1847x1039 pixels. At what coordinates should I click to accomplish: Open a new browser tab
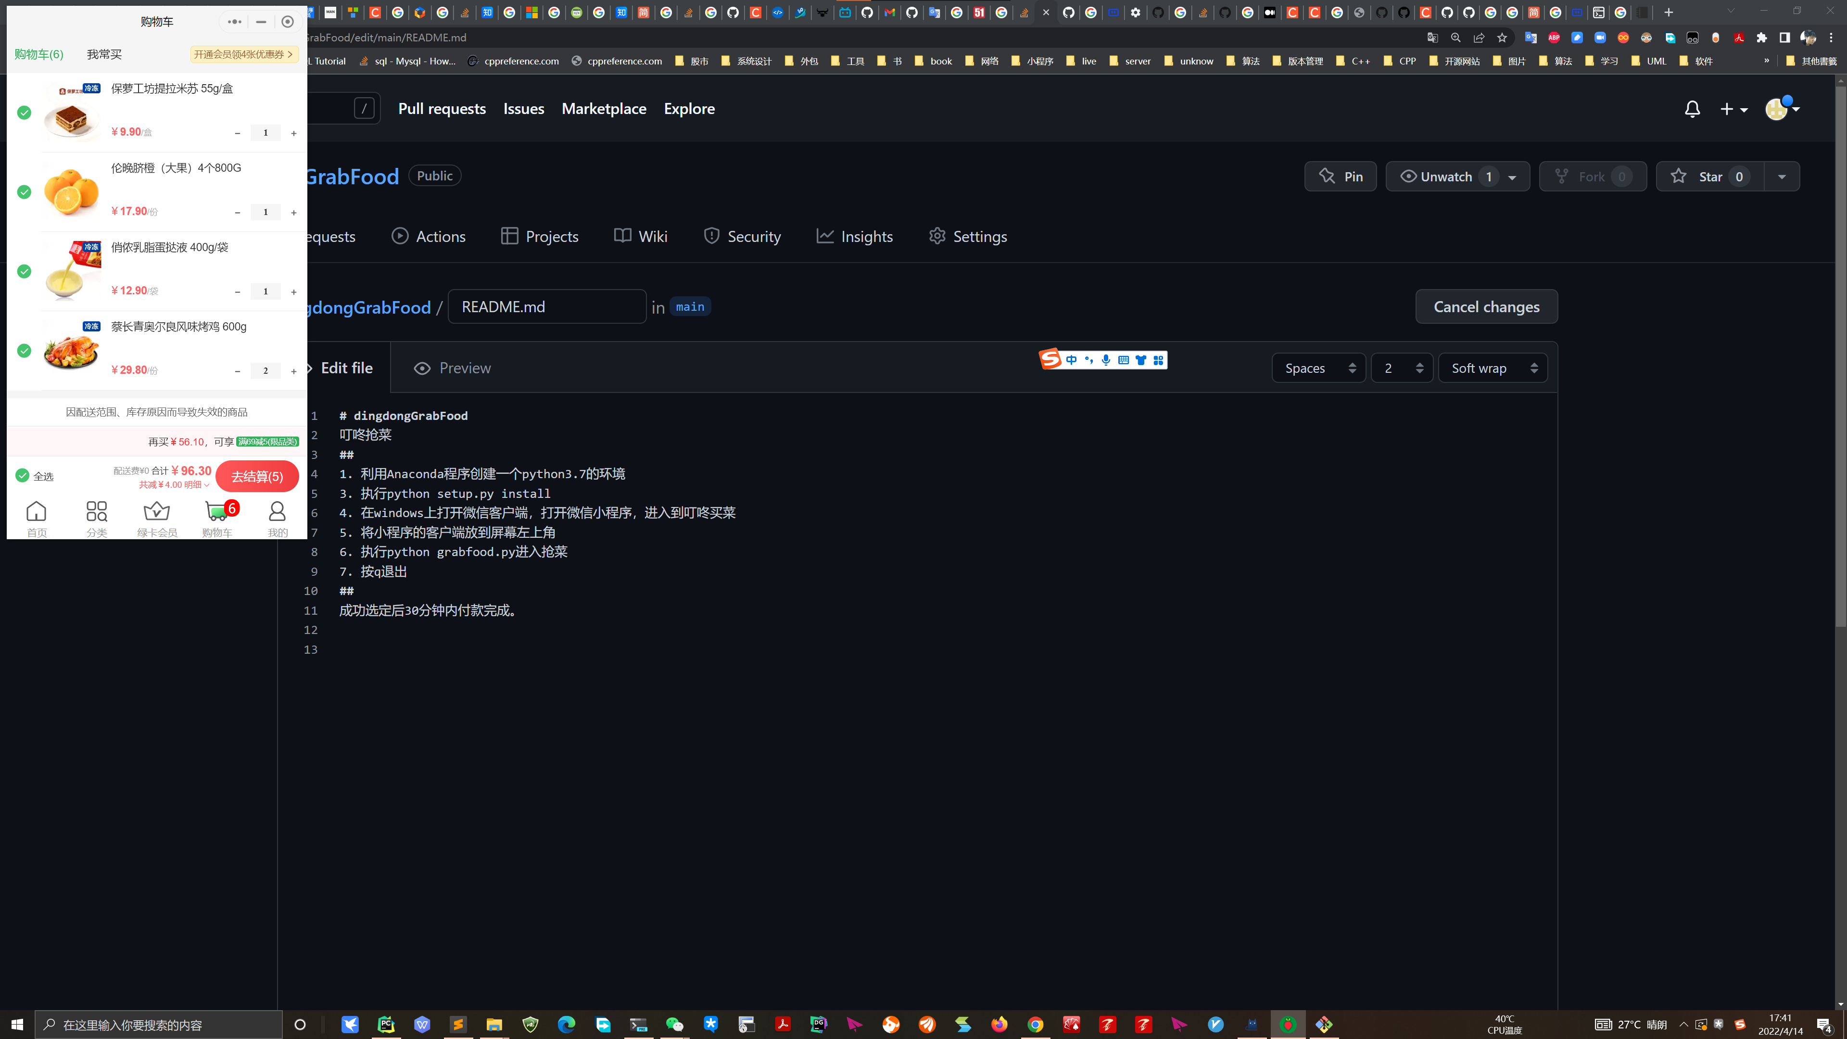pos(1669,12)
